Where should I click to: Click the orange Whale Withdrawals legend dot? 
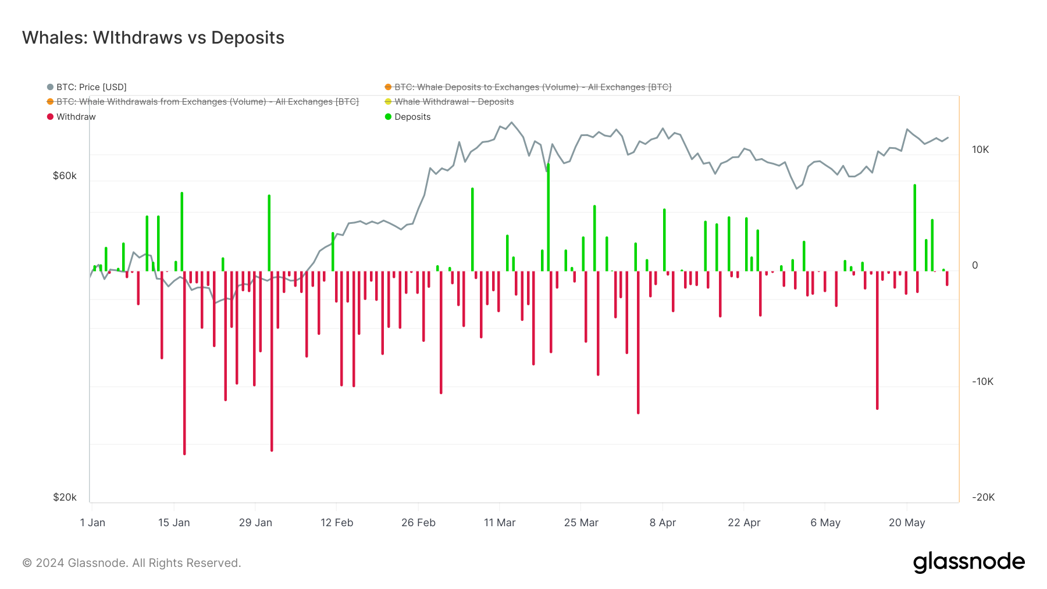point(49,101)
